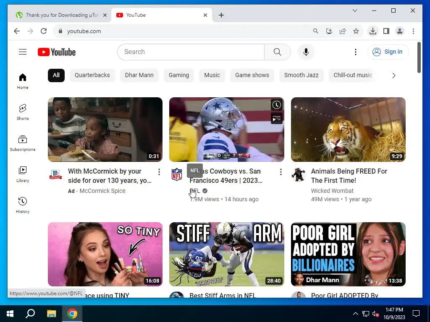Open Cowboys vs 49ers video options menu
The width and height of the screenshot is (430, 322).
[281, 171]
